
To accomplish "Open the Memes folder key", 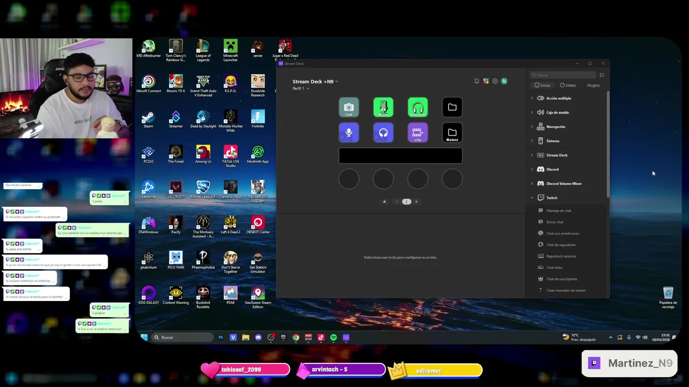I will [x=452, y=133].
